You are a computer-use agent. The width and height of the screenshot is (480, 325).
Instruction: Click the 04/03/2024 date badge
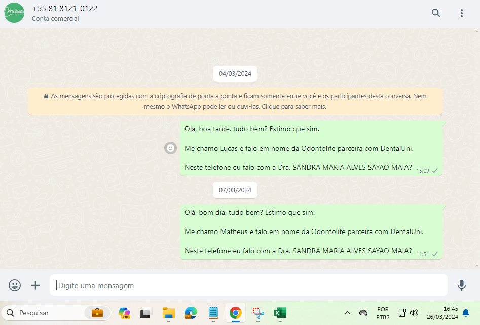[235, 74]
